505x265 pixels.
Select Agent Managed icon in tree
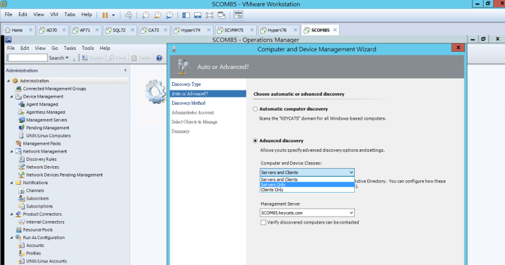click(22, 104)
